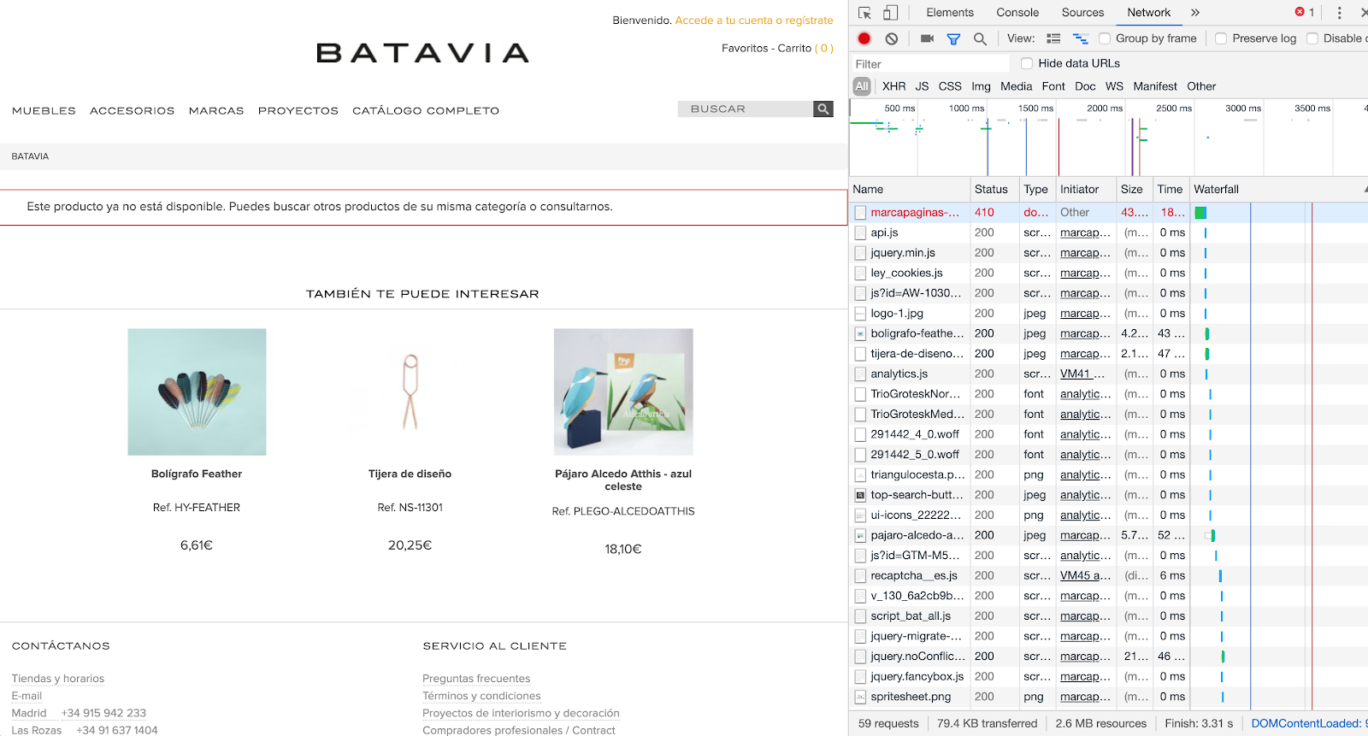Click file icon of logo-1.jpg row

(860, 314)
